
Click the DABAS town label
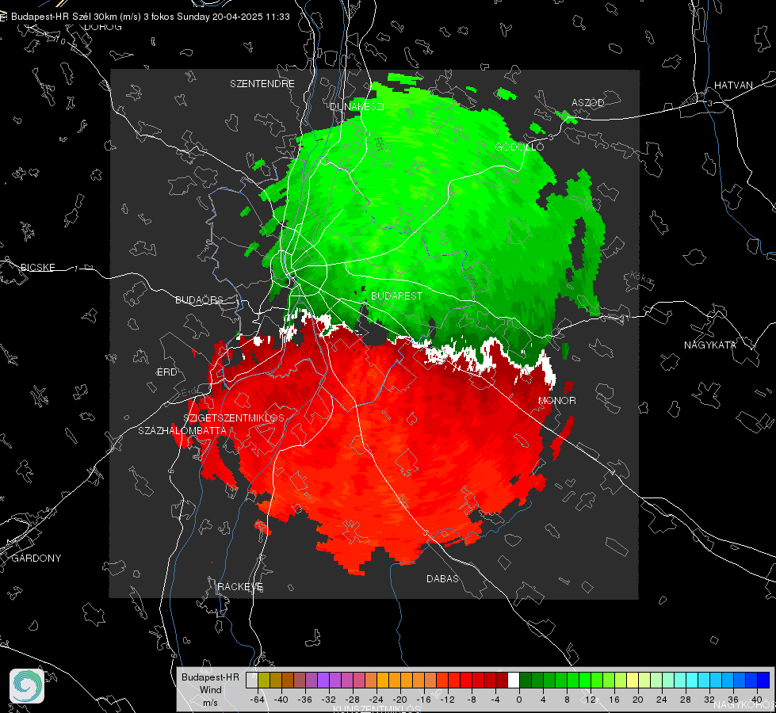(443, 578)
